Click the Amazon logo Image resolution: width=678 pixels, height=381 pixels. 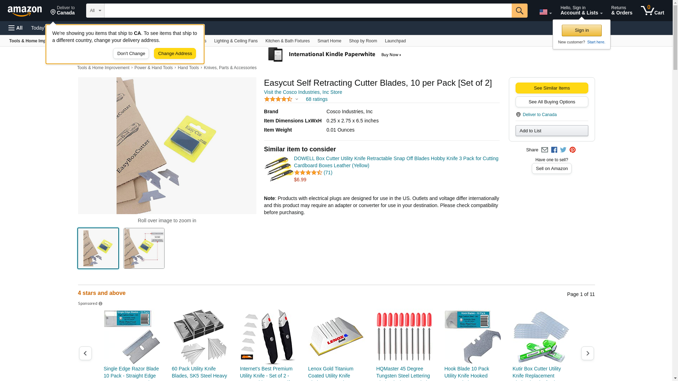25,11
